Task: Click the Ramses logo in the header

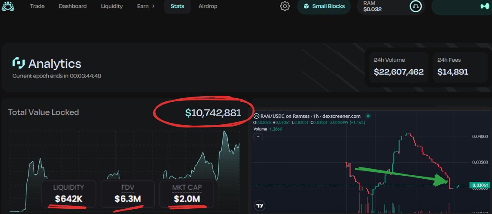Action: click(8, 6)
